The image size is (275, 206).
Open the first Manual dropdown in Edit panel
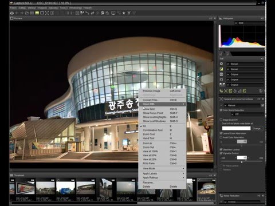(245, 64)
